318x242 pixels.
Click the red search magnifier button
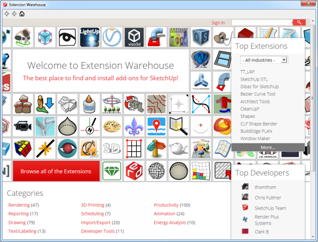tap(299, 22)
